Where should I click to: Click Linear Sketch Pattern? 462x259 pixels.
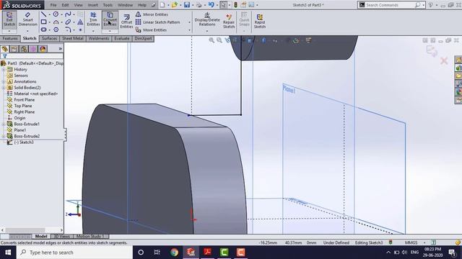pos(157,22)
